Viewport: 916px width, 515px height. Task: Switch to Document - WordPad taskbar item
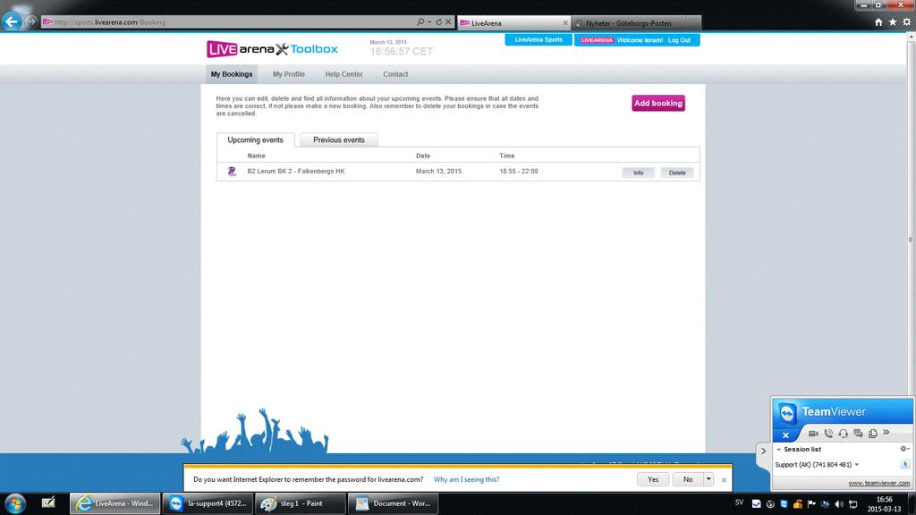coord(394,503)
